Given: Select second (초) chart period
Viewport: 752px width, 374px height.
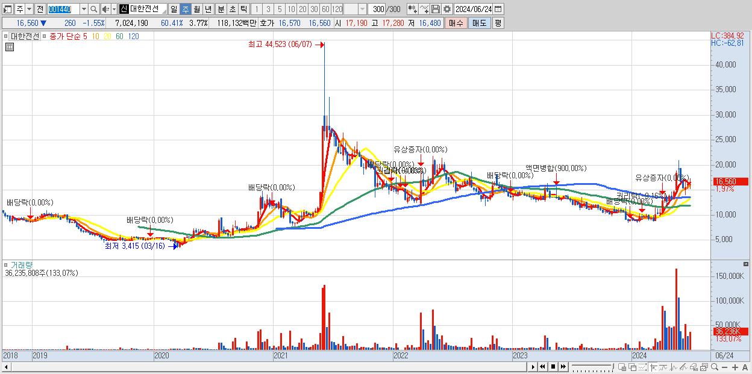Looking at the screenshot, I should (232, 9).
